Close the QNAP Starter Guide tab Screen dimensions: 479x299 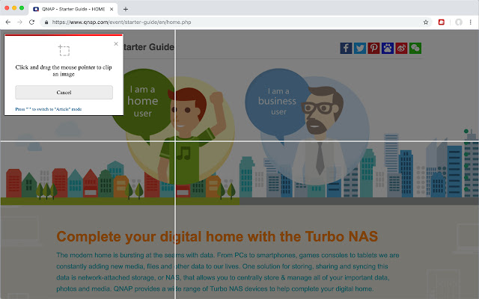coord(112,9)
